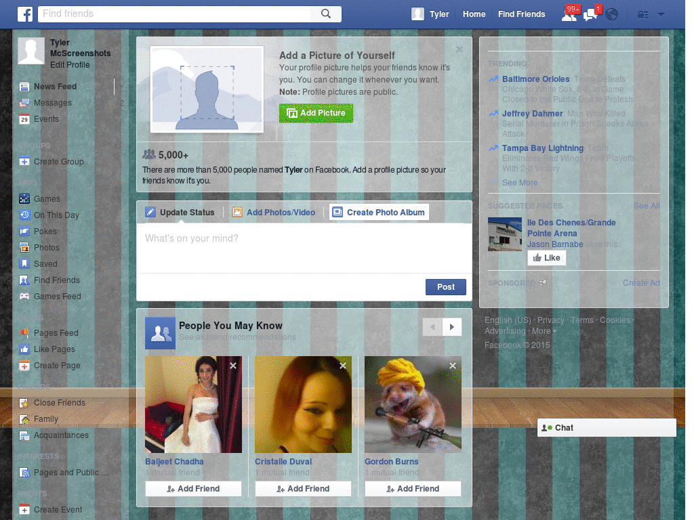
Task: Select the Update Status tab
Action: (180, 212)
